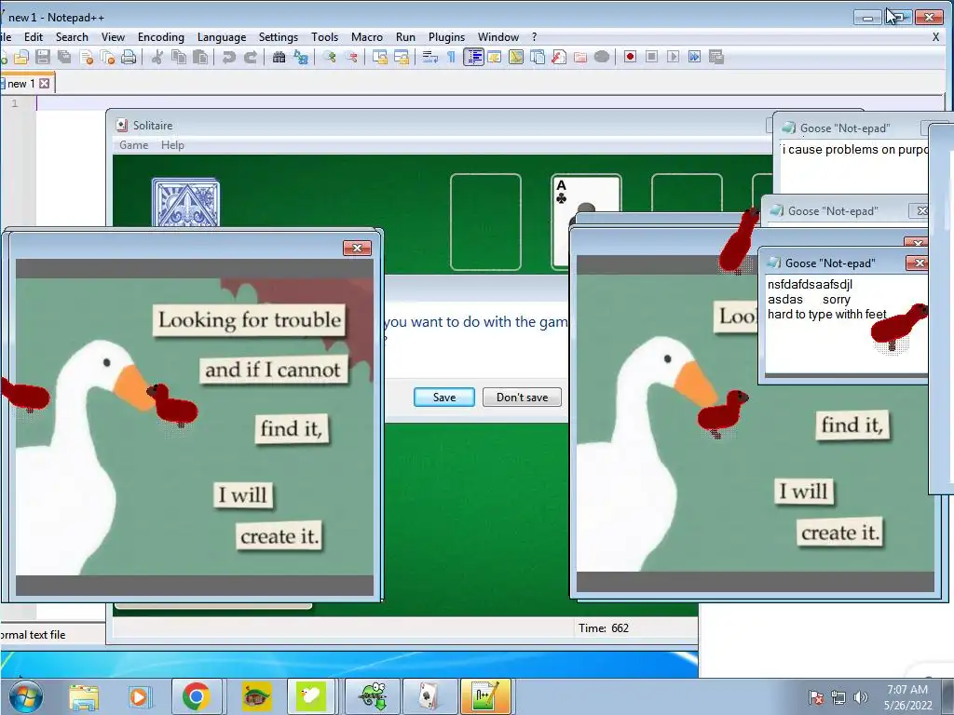Click the Save icon in Notepad++ toolbar
Viewport: 954px width, 715px height.
43,57
